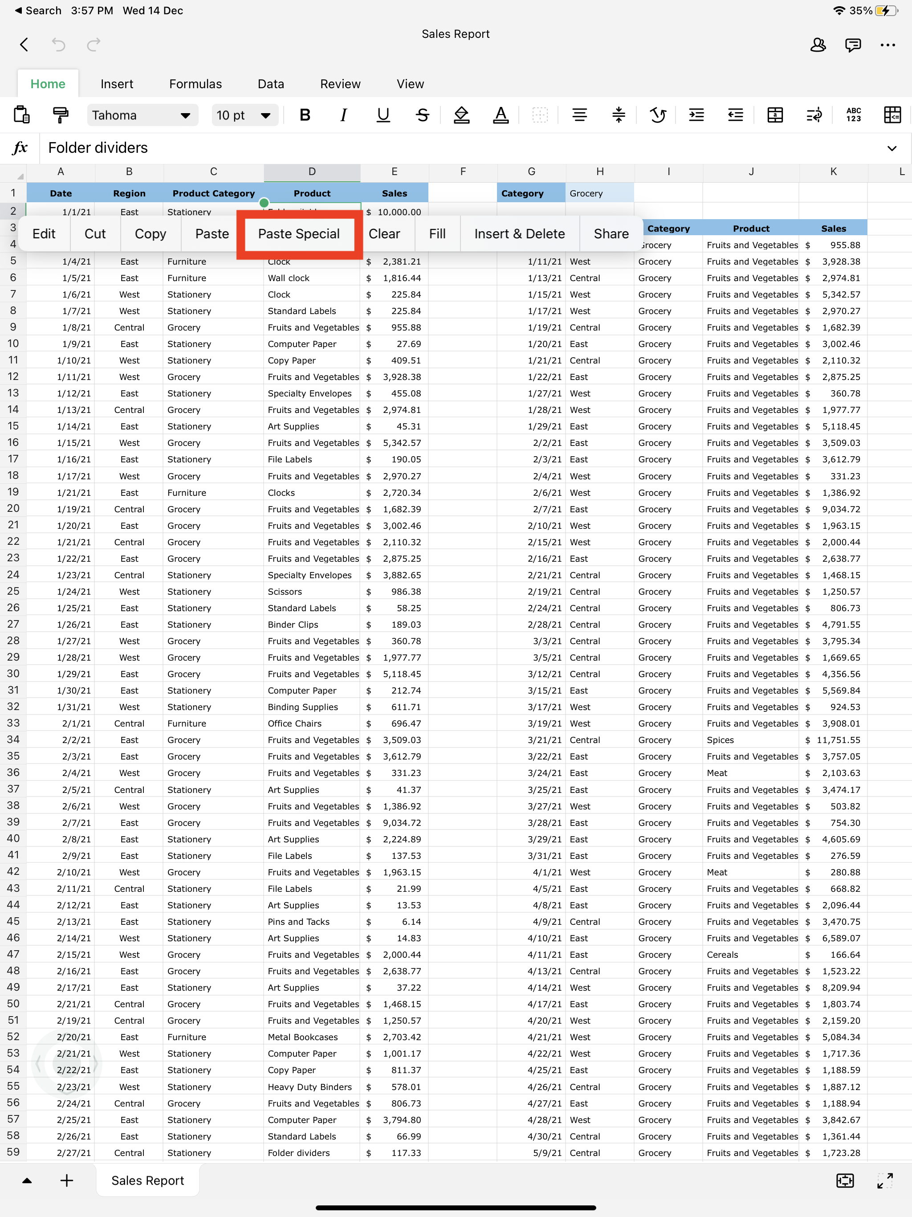Screen dimensions: 912x1217
Task: Select the font color icon
Action: point(500,115)
